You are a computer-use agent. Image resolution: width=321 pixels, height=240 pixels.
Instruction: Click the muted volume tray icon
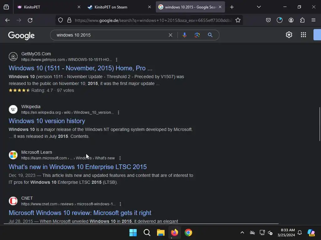pos(270,232)
